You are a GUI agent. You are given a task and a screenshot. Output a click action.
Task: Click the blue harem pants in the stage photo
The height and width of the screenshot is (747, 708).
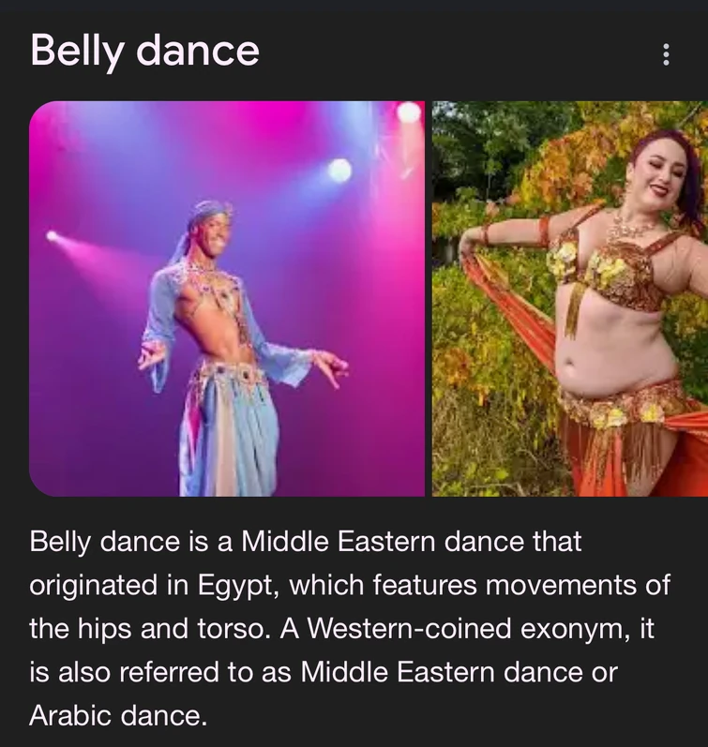229,441
